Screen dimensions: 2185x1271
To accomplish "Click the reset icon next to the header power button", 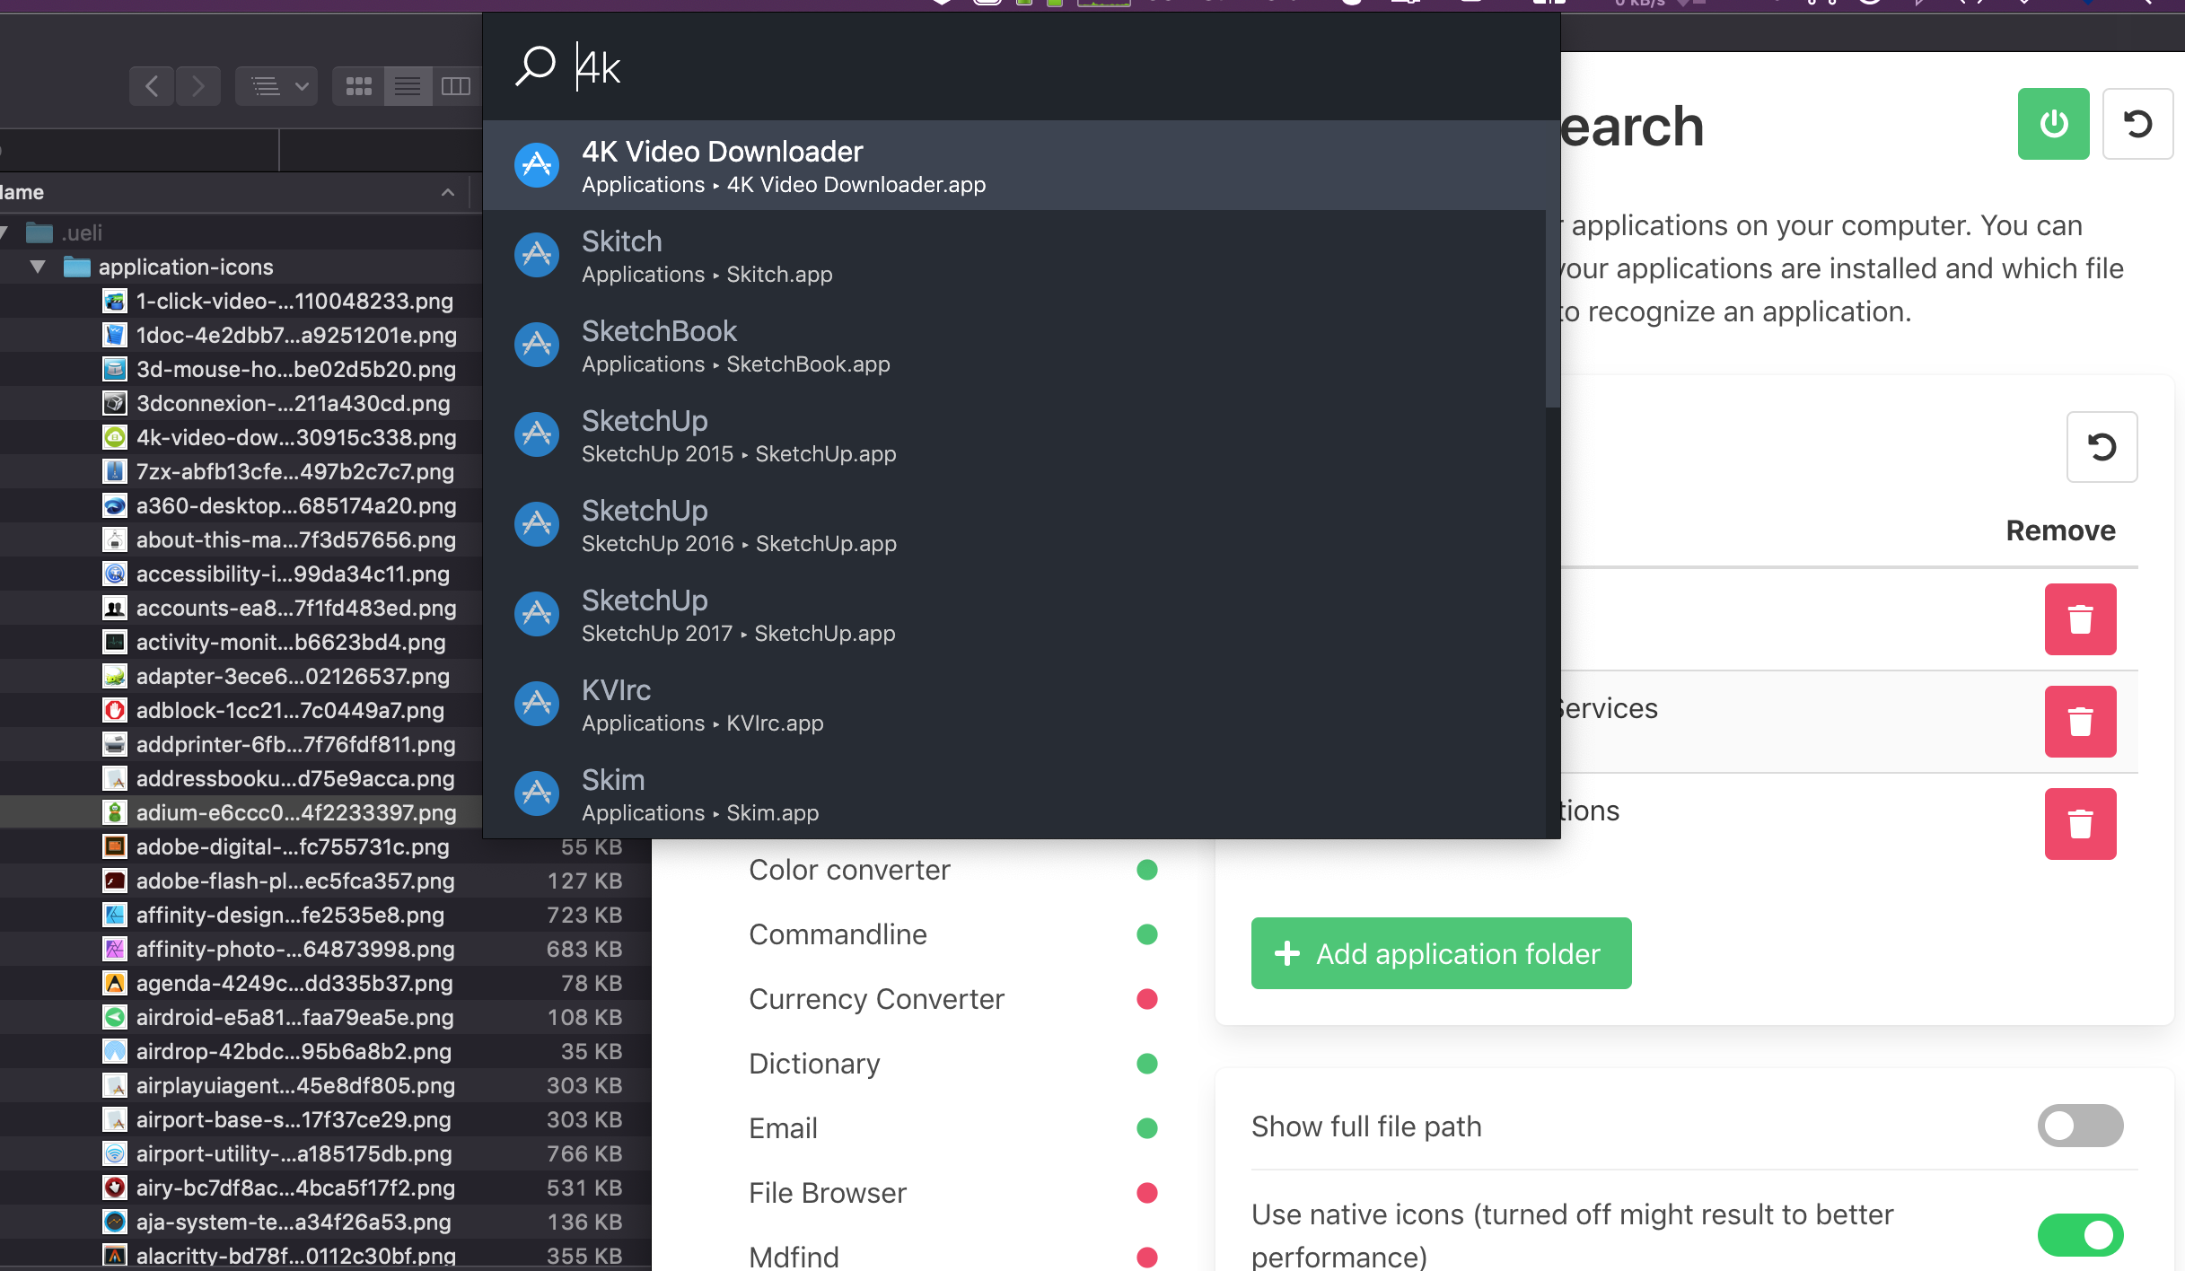I will 2138,124.
